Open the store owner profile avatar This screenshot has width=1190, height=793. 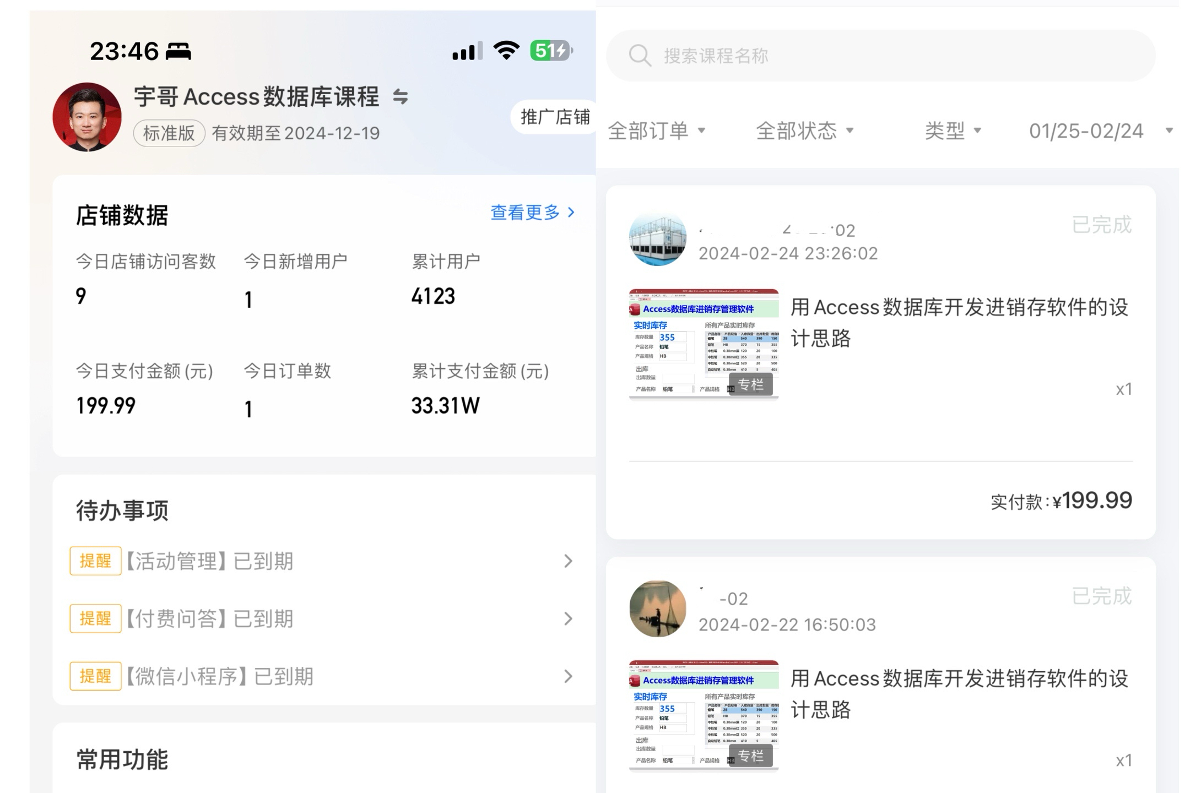87,117
